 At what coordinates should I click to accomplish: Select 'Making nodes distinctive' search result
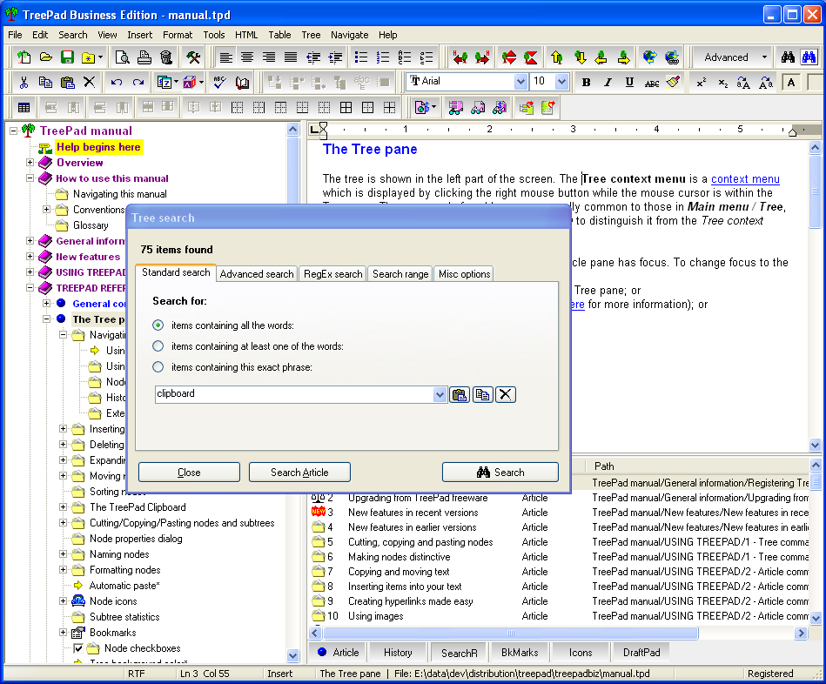(400, 557)
